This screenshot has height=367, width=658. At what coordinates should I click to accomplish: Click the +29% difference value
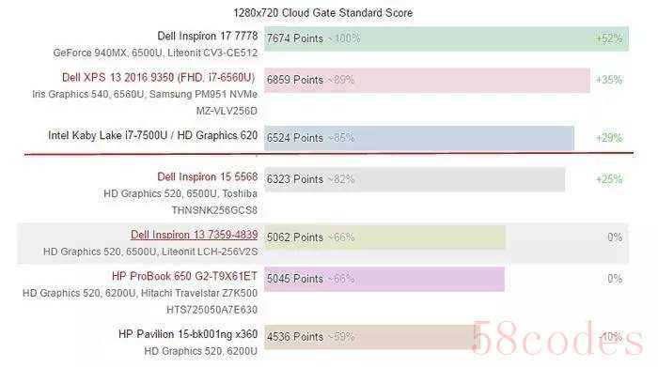tap(609, 138)
